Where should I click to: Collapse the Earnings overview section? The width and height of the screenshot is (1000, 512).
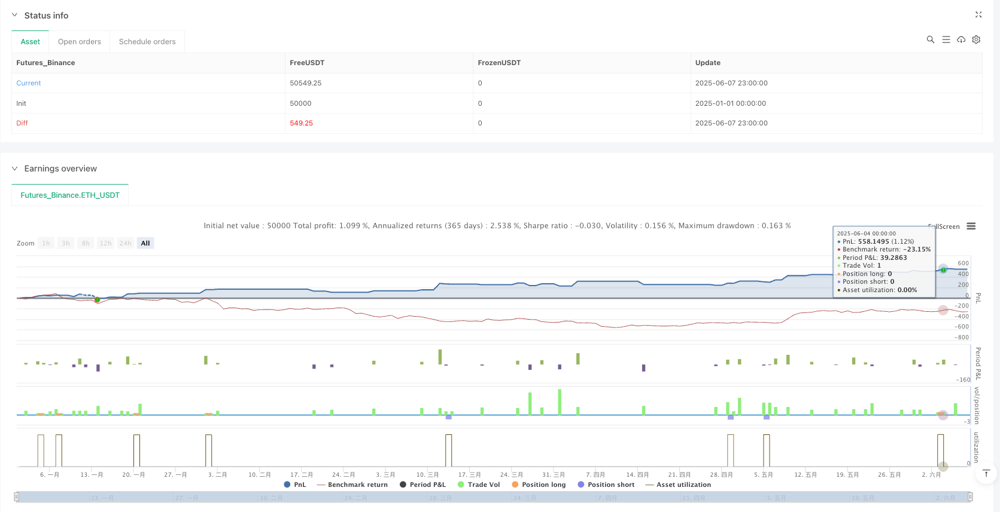tap(15, 168)
